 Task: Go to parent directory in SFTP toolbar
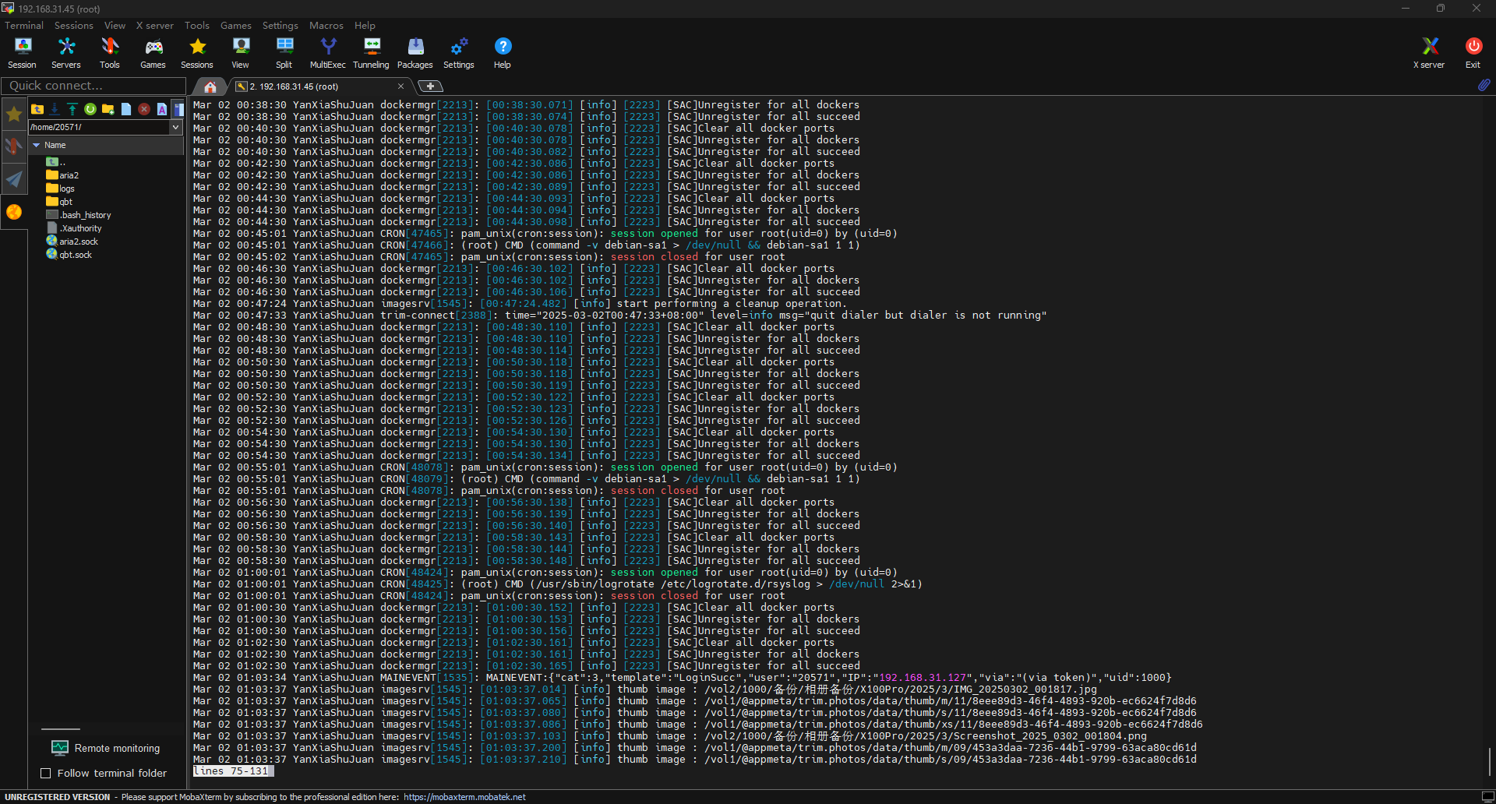point(37,109)
